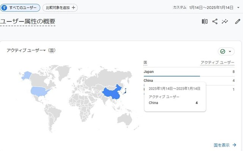Click the date range 1月14日～2025年1月14日
Image resolution: width=243 pixels, height=151 pixels.
(x=211, y=8)
